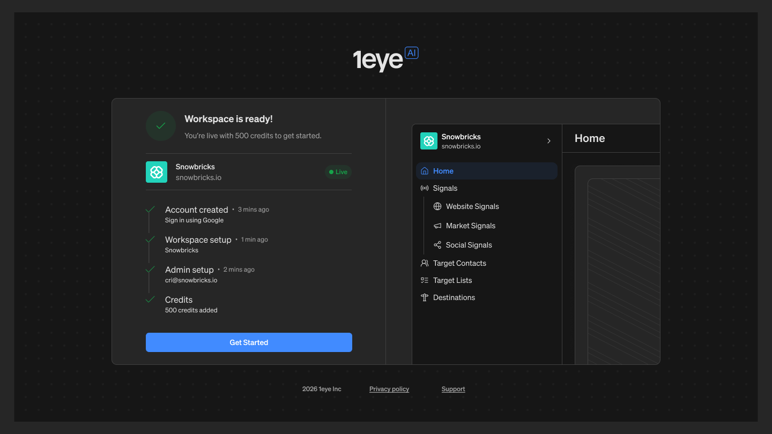Viewport: 772px width, 434px height.
Task: Click the '3 mins ago' timestamp
Action: point(254,209)
